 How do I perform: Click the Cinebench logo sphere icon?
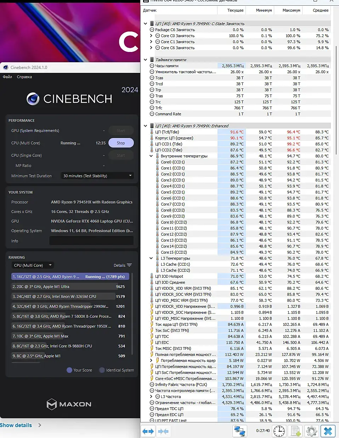[33, 99]
